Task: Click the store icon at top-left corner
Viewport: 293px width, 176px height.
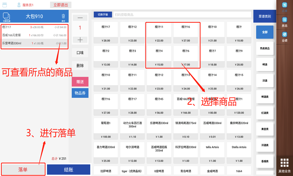Action: 5,5
